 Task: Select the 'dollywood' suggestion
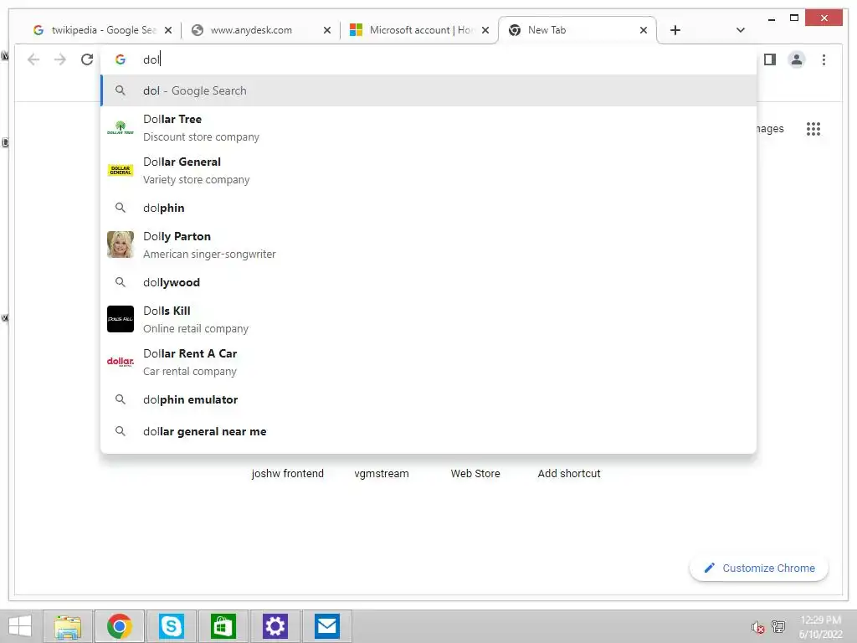428,282
